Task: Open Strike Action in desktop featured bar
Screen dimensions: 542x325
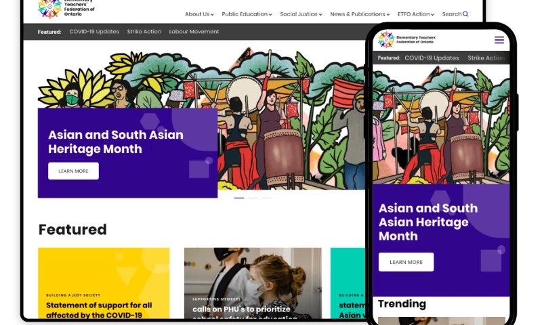Action: coord(144,31)
